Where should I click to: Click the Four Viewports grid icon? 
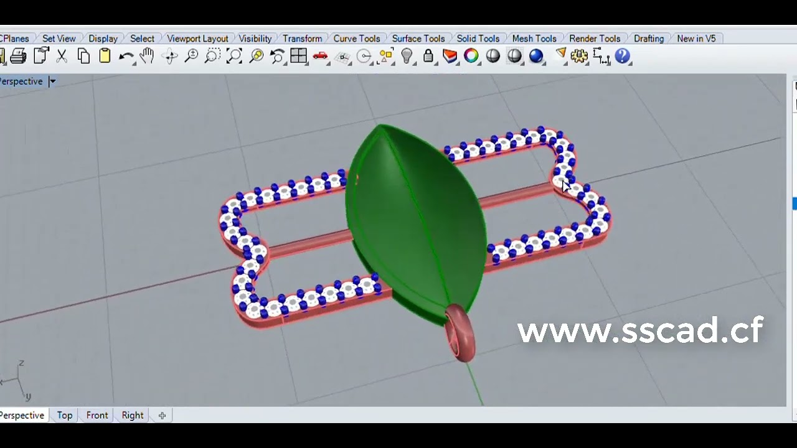pos(299,56)
